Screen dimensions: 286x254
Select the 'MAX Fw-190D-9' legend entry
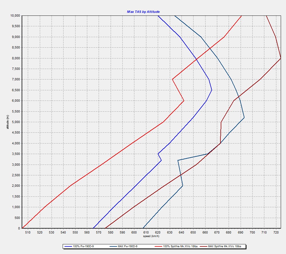[124, 246]
